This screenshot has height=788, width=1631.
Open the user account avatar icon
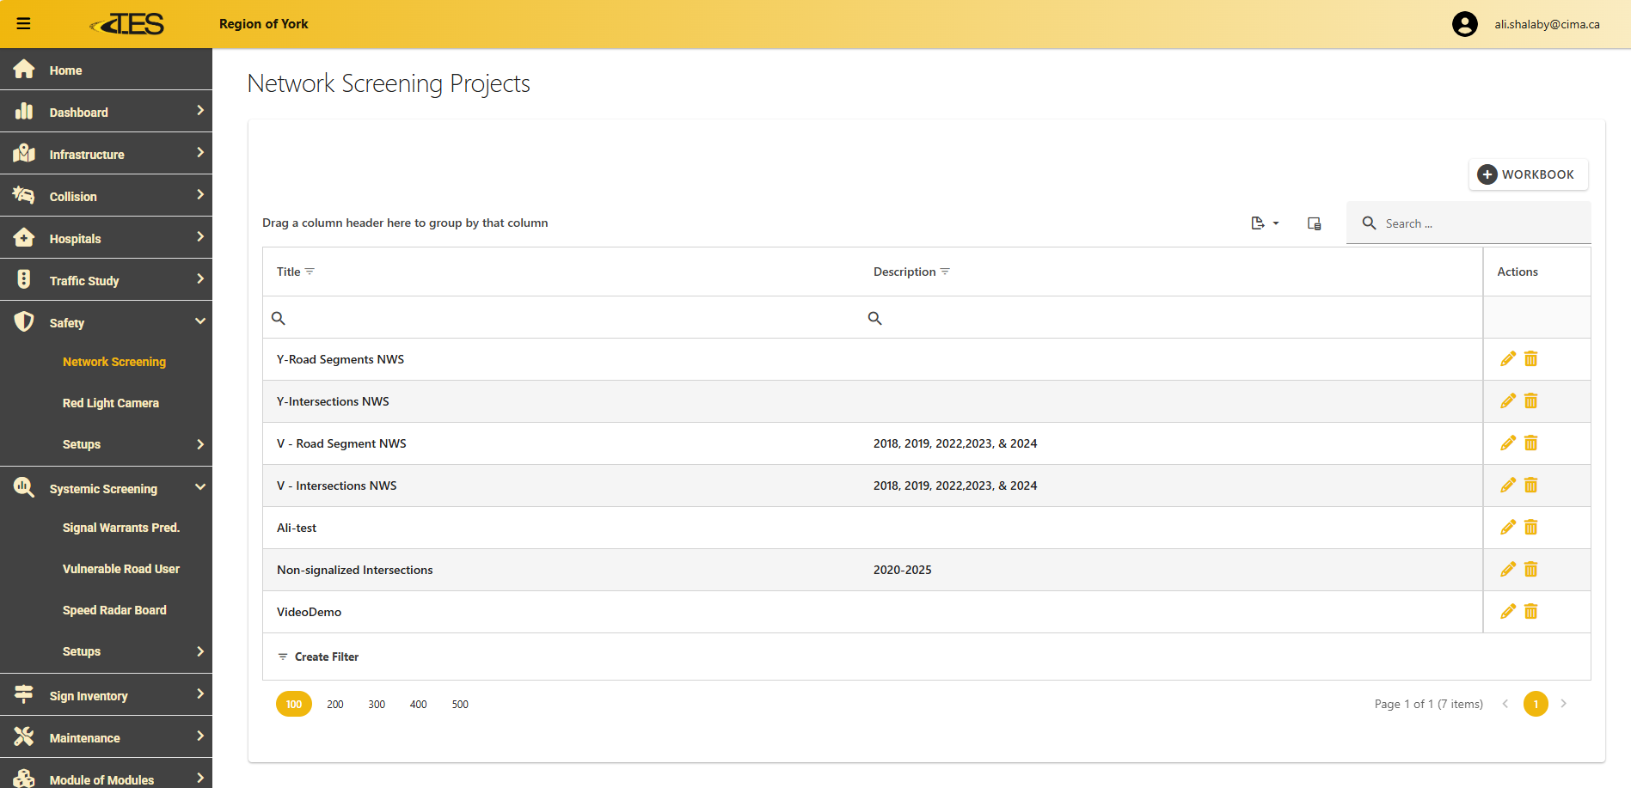click(x=1464, y=24)
